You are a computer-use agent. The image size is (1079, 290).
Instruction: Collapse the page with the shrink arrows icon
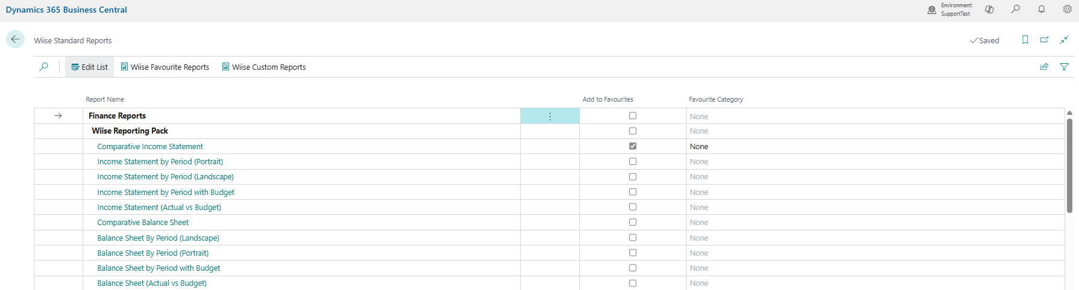tap(1064, 40)
